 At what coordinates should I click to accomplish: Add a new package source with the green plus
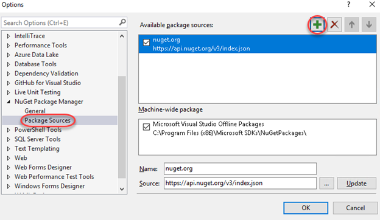coord(317,24)
